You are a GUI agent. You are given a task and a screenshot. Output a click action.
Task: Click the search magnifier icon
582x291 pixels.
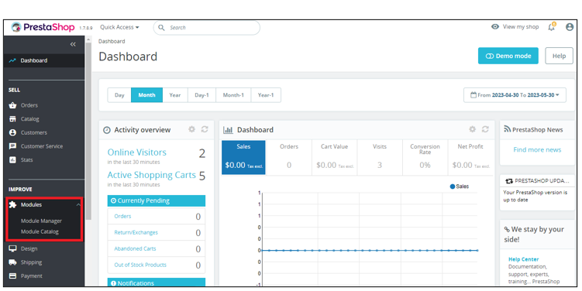161,27
